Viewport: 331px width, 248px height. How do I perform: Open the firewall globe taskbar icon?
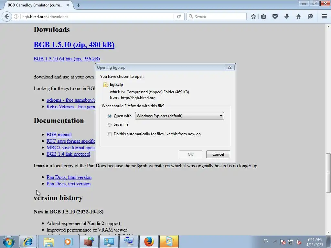(x=89, y=242)
